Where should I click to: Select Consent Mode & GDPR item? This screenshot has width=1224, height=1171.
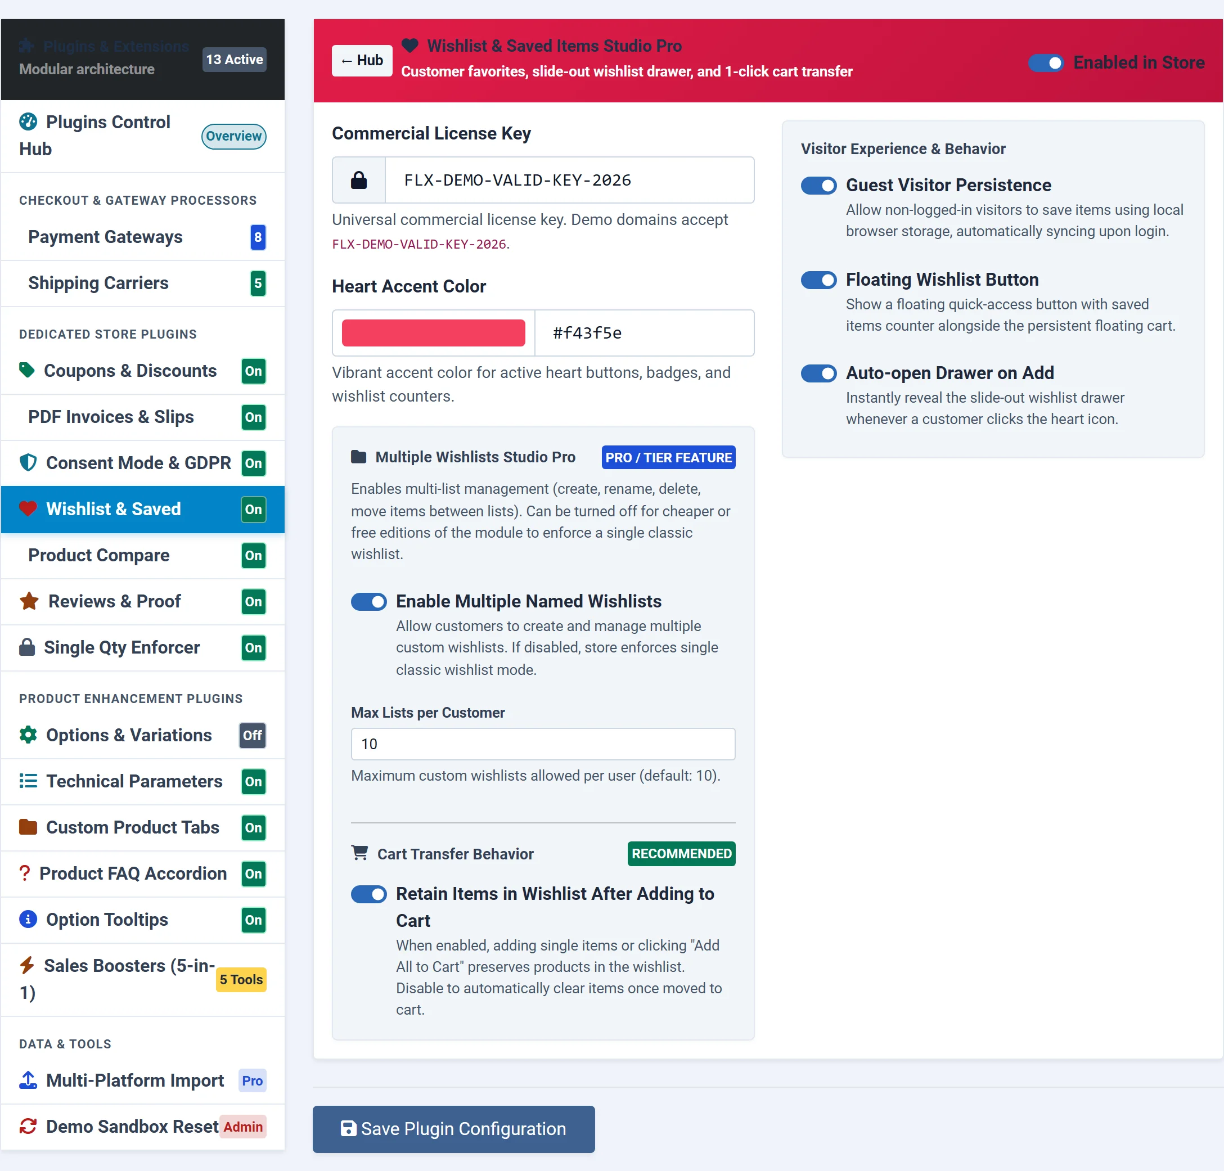click(143, 463)
